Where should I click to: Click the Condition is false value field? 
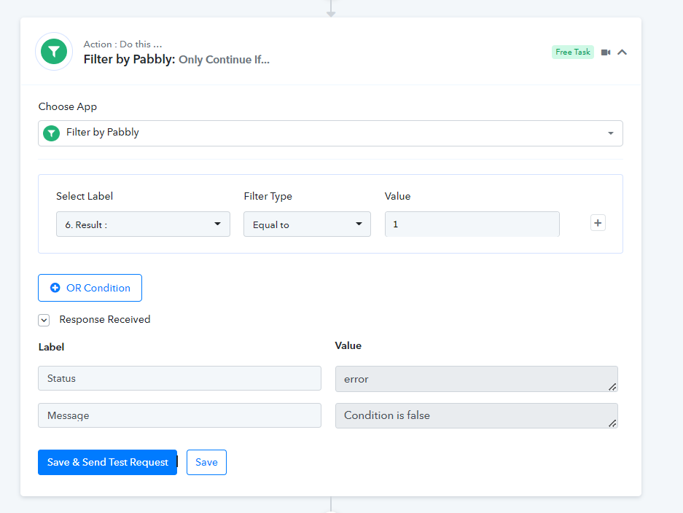477,415
